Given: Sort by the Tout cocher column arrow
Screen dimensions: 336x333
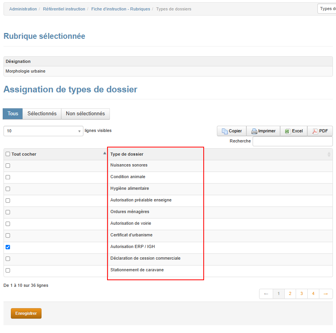Looking at the screenshot, I should click(104, 154).
